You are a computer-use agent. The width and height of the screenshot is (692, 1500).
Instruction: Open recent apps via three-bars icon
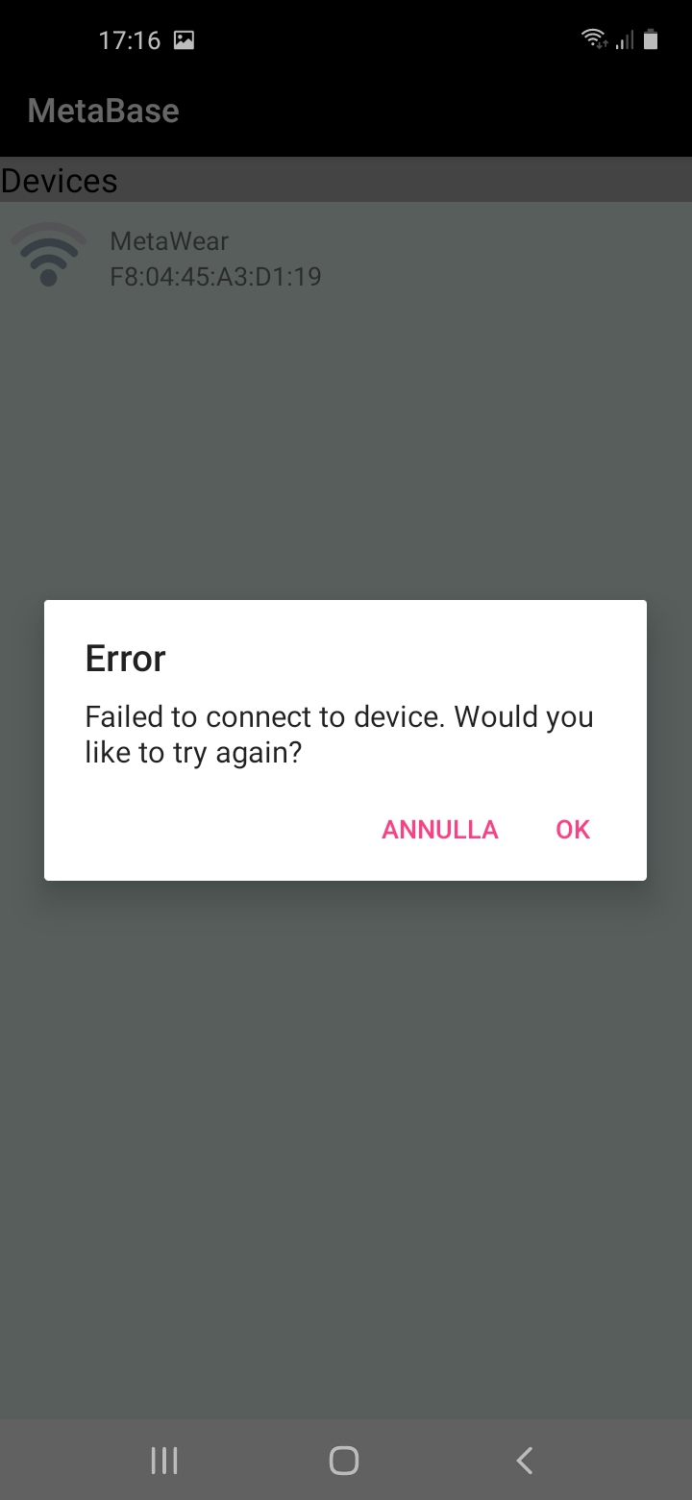pyautogui.click(x=164, y=1461)
